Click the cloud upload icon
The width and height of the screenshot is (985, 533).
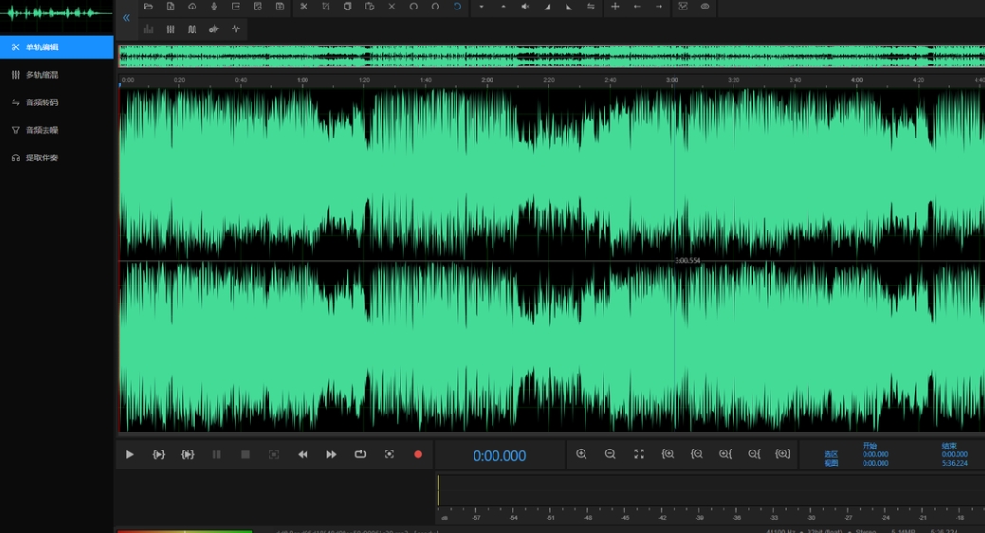point(193,7)
